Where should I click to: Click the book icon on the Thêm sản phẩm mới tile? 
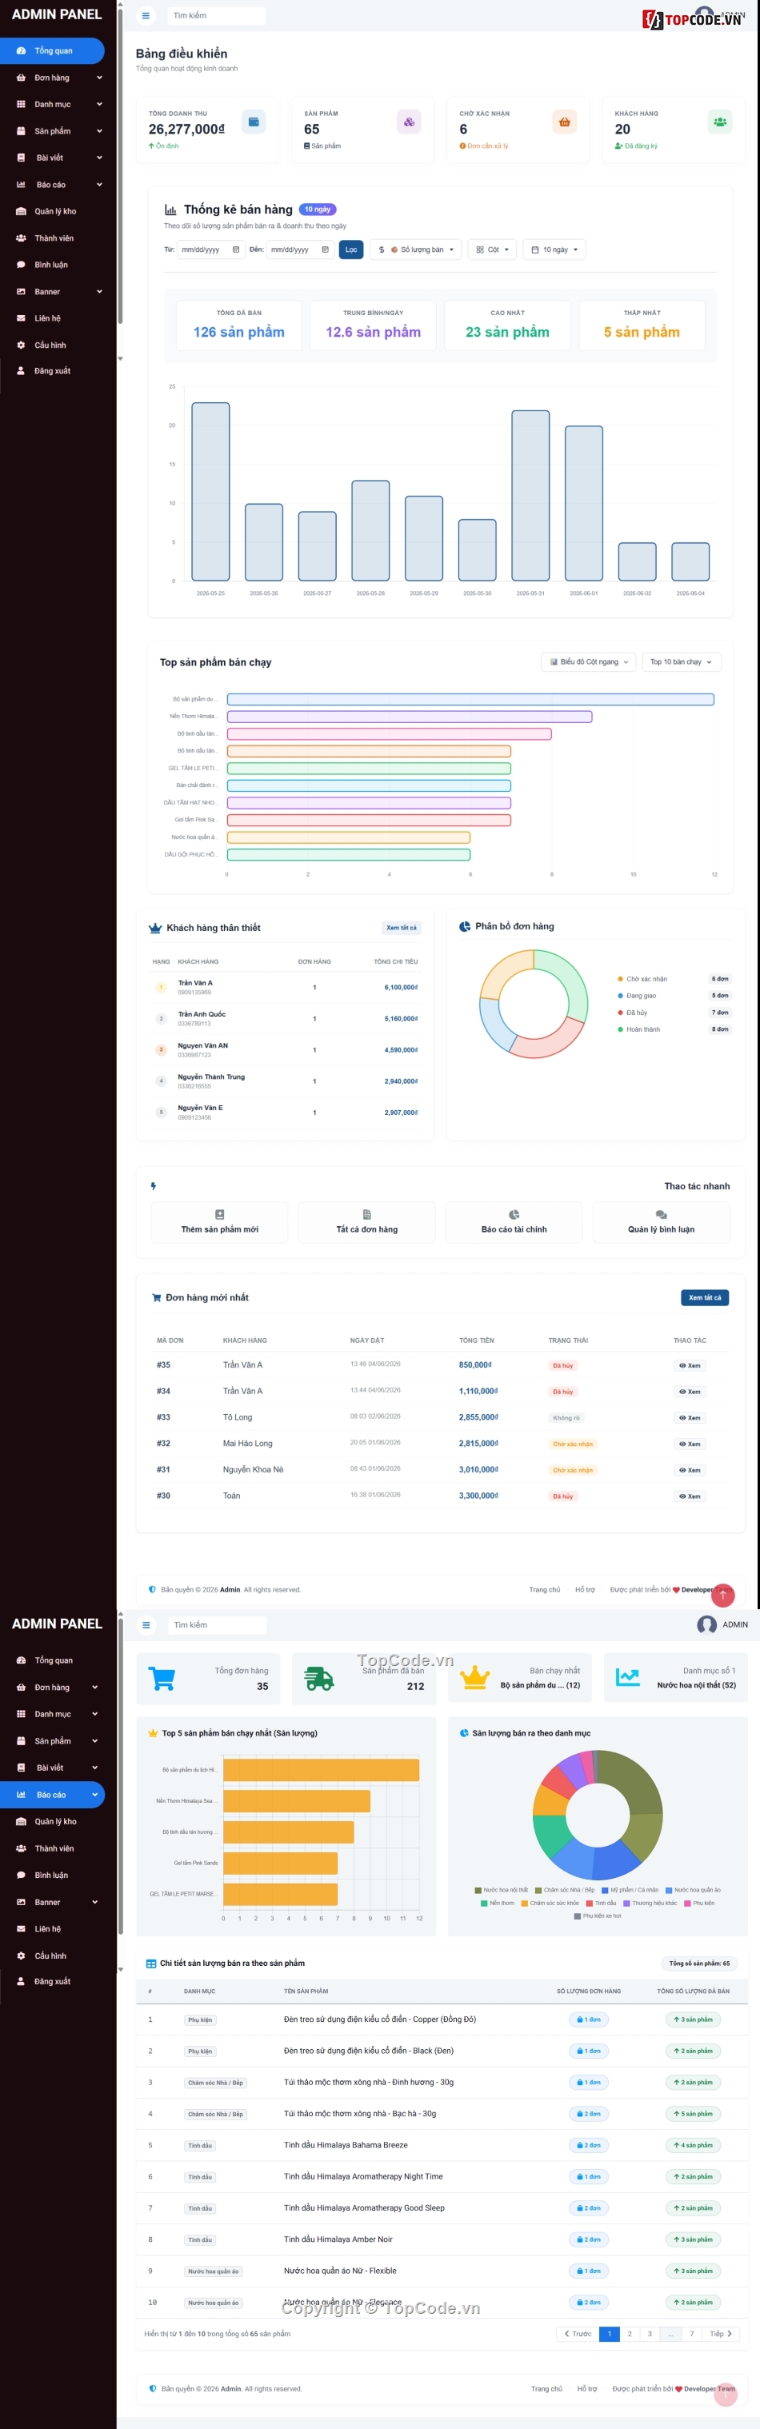pos(220,1214)
